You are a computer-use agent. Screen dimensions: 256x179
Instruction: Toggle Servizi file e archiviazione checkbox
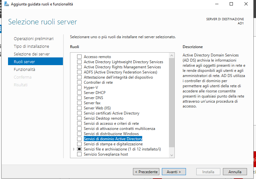(79, 149)
